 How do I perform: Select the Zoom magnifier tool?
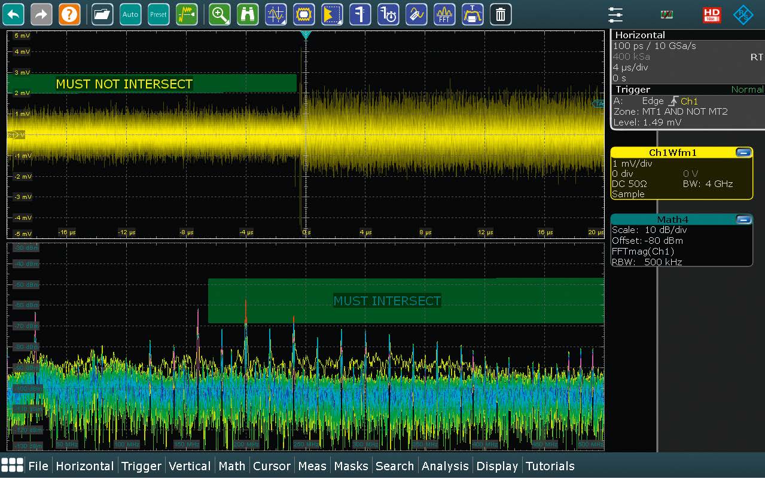220,14
